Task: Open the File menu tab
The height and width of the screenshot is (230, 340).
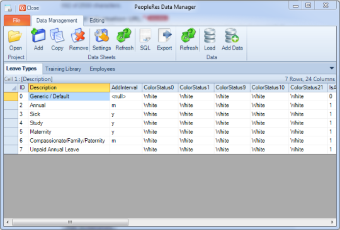Action: [17, 21]
